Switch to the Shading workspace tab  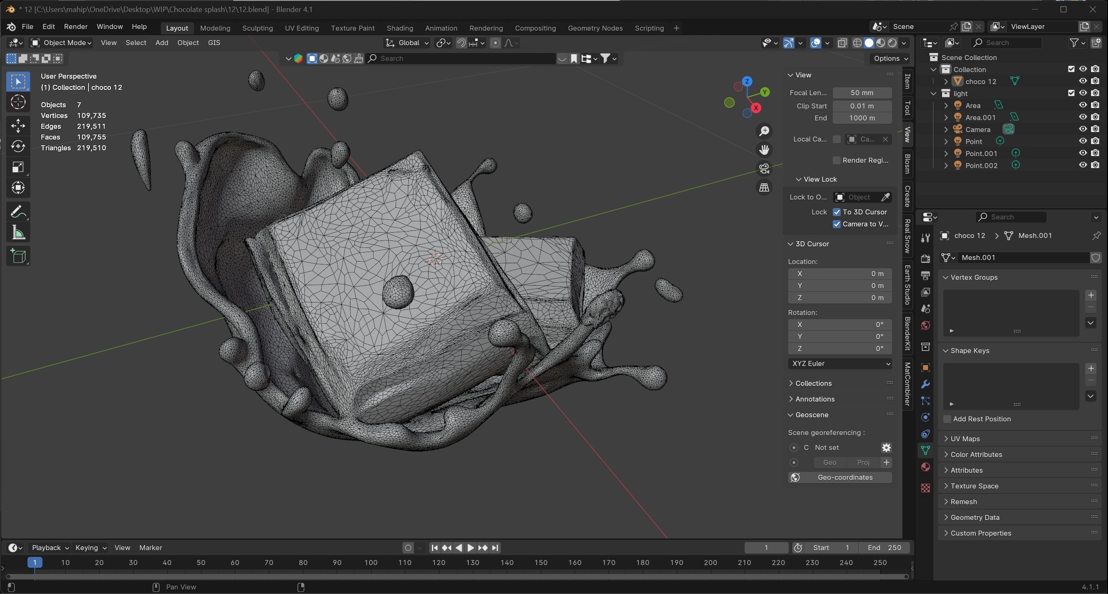tap(400, 28)
